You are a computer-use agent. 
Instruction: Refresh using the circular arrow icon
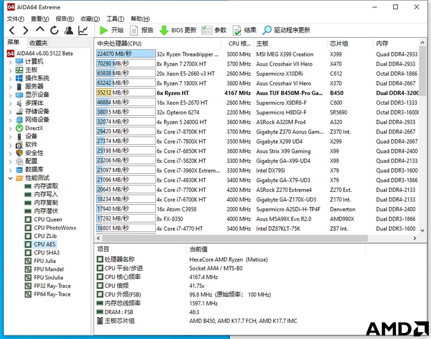pos(55,30)
